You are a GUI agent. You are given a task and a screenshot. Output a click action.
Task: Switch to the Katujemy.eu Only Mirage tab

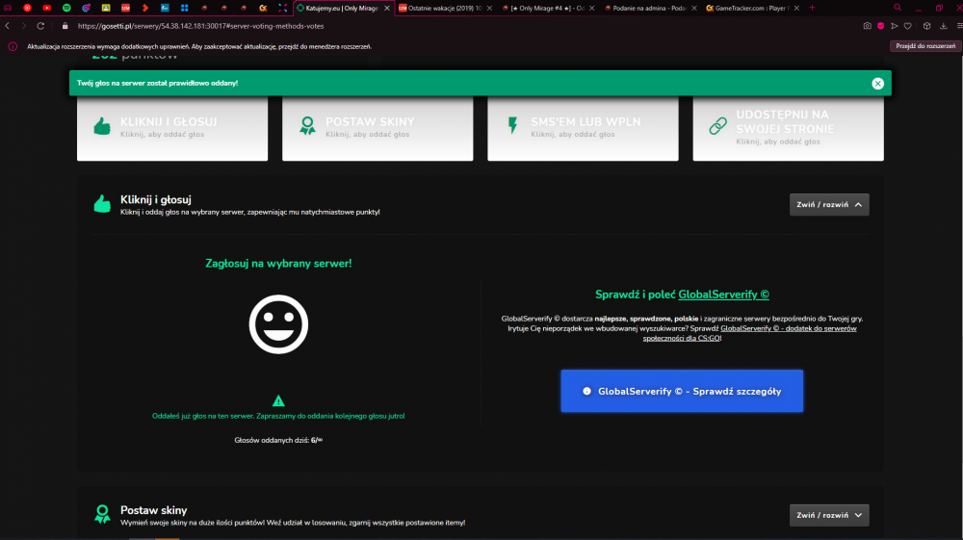(342, 8)
